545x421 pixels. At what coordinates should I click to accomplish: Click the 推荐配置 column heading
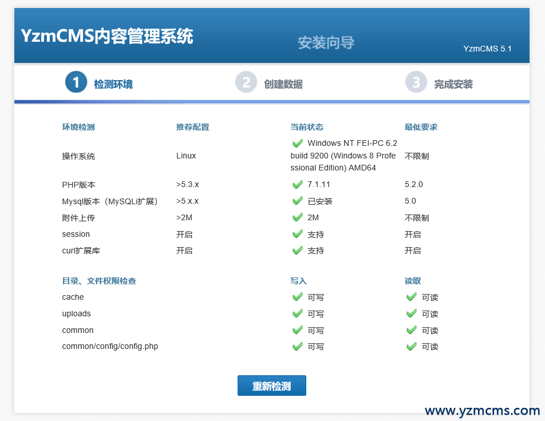[192, 127]
